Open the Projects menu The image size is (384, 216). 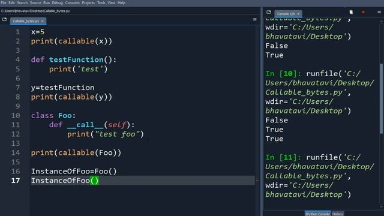point(88,3)
